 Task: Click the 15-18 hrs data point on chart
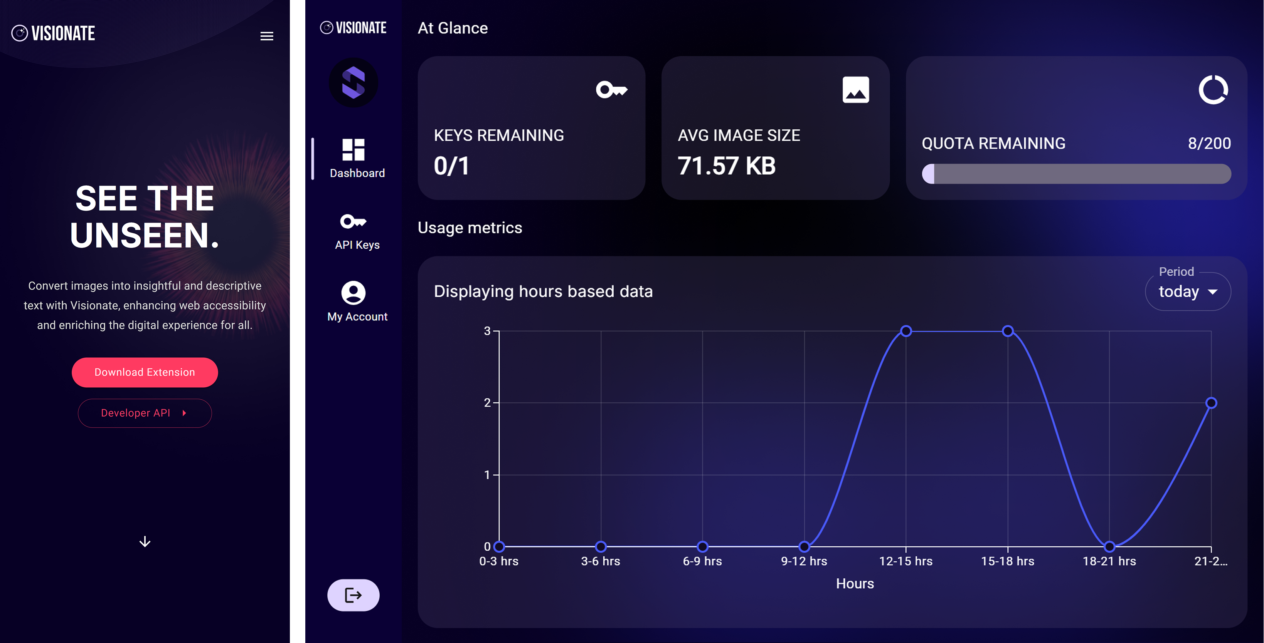click(x=1008, y=331)
